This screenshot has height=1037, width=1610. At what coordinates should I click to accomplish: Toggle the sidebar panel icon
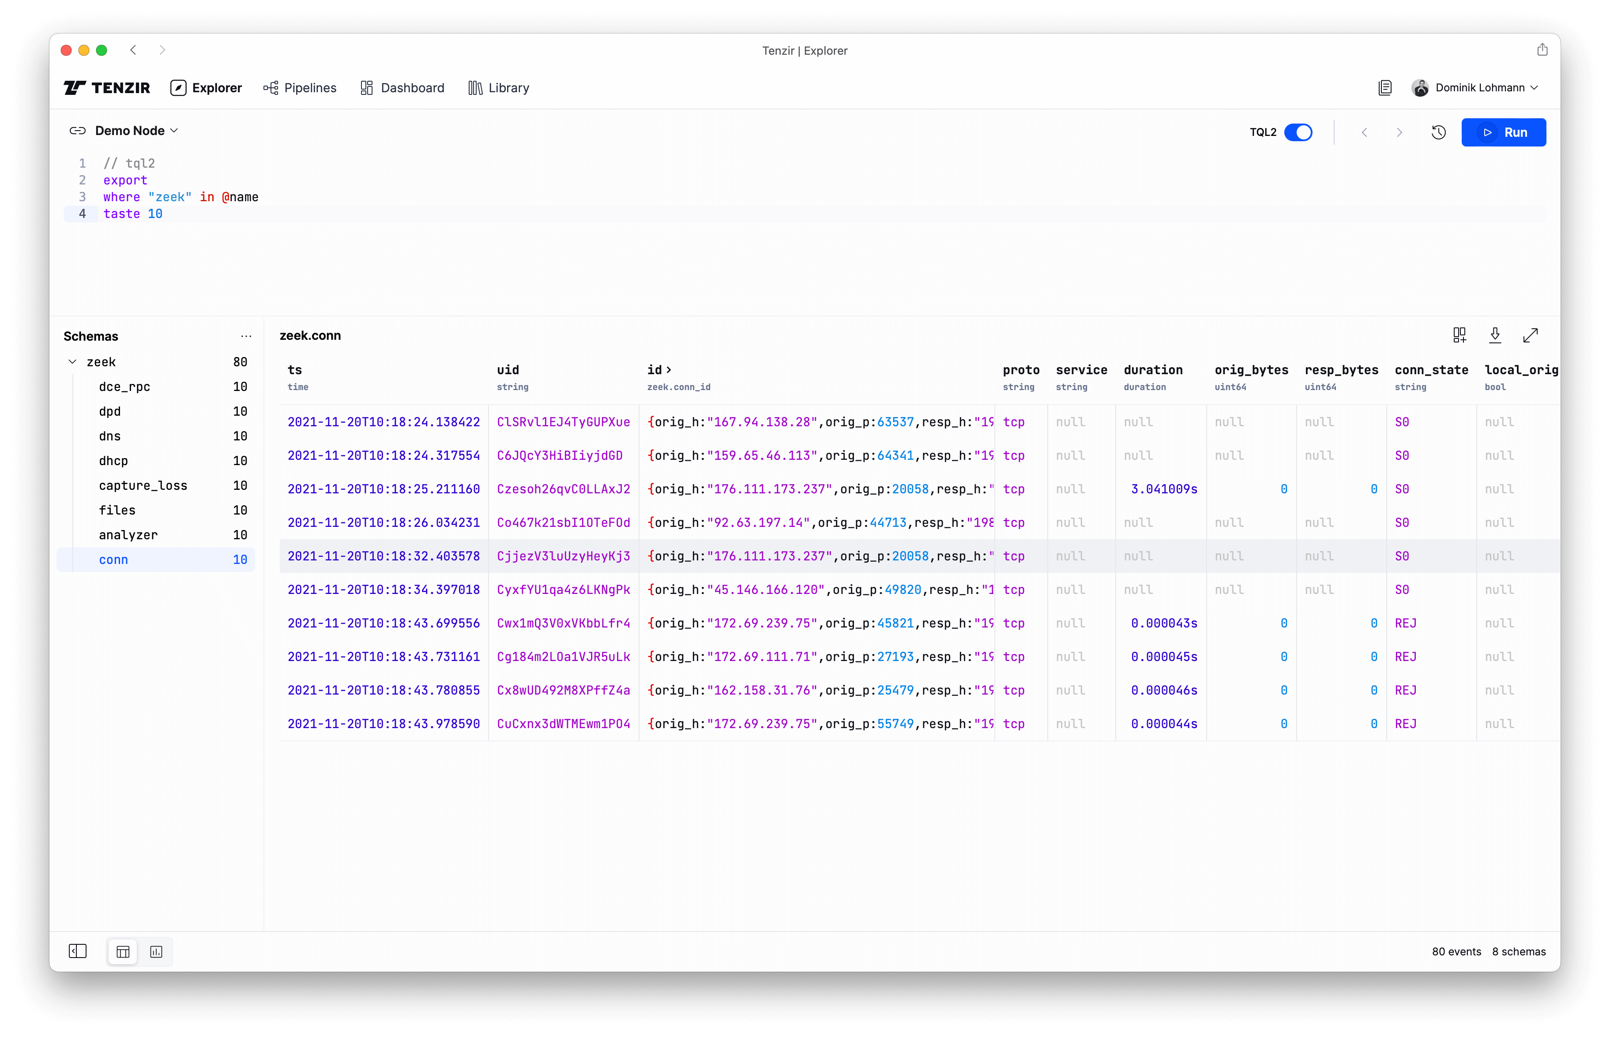coord(78,951)
